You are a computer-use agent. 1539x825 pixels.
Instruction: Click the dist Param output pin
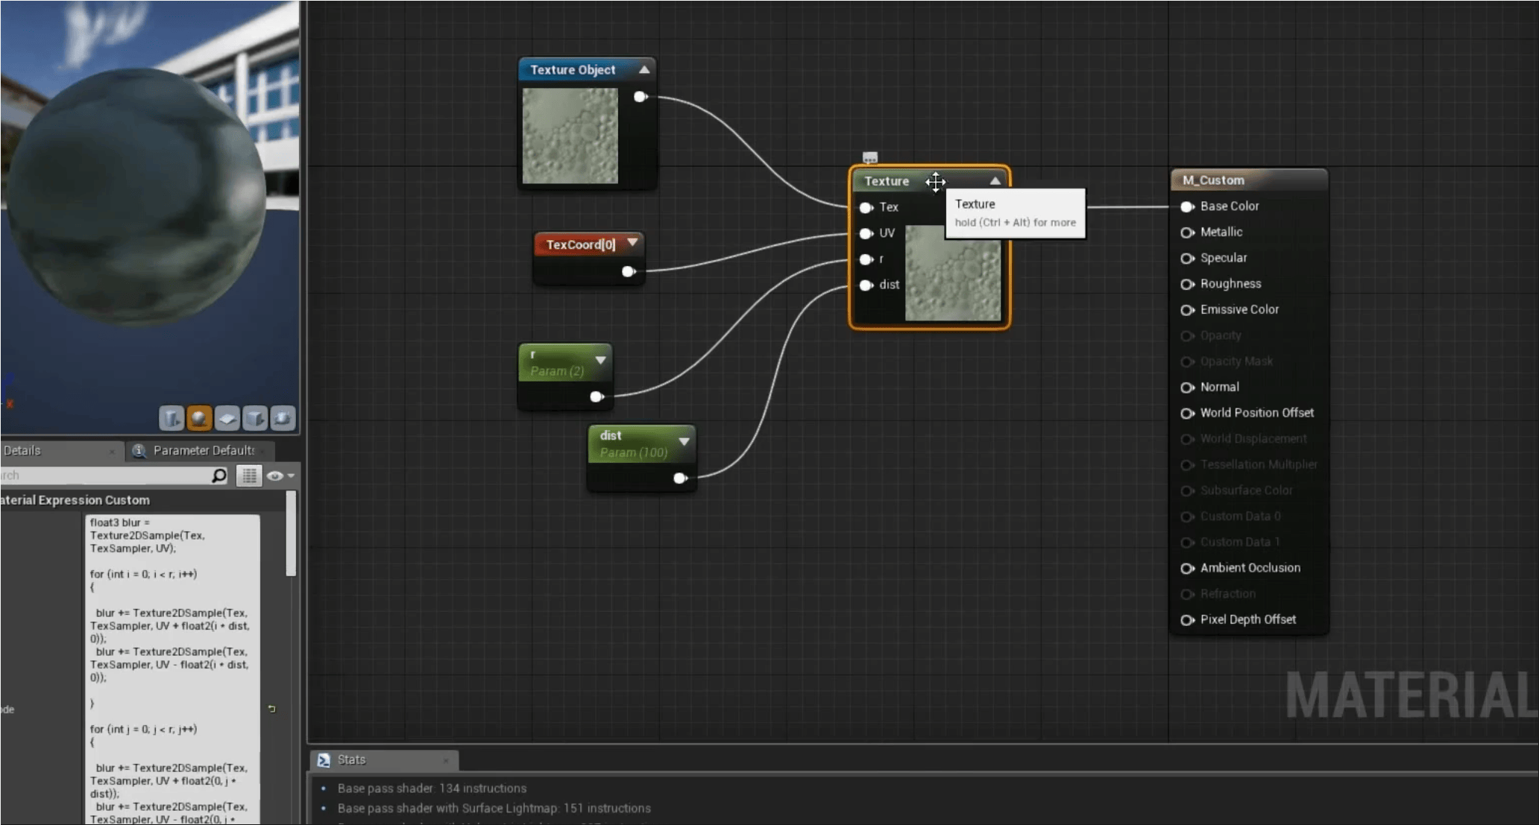click(x=680, y=478)
